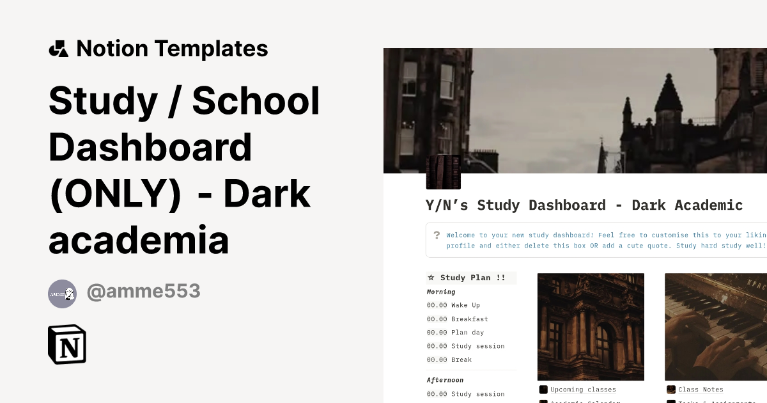Click the Y/N's Study Dashboard page title
Viewport: 767px width, 403px height.
[584, 205]
